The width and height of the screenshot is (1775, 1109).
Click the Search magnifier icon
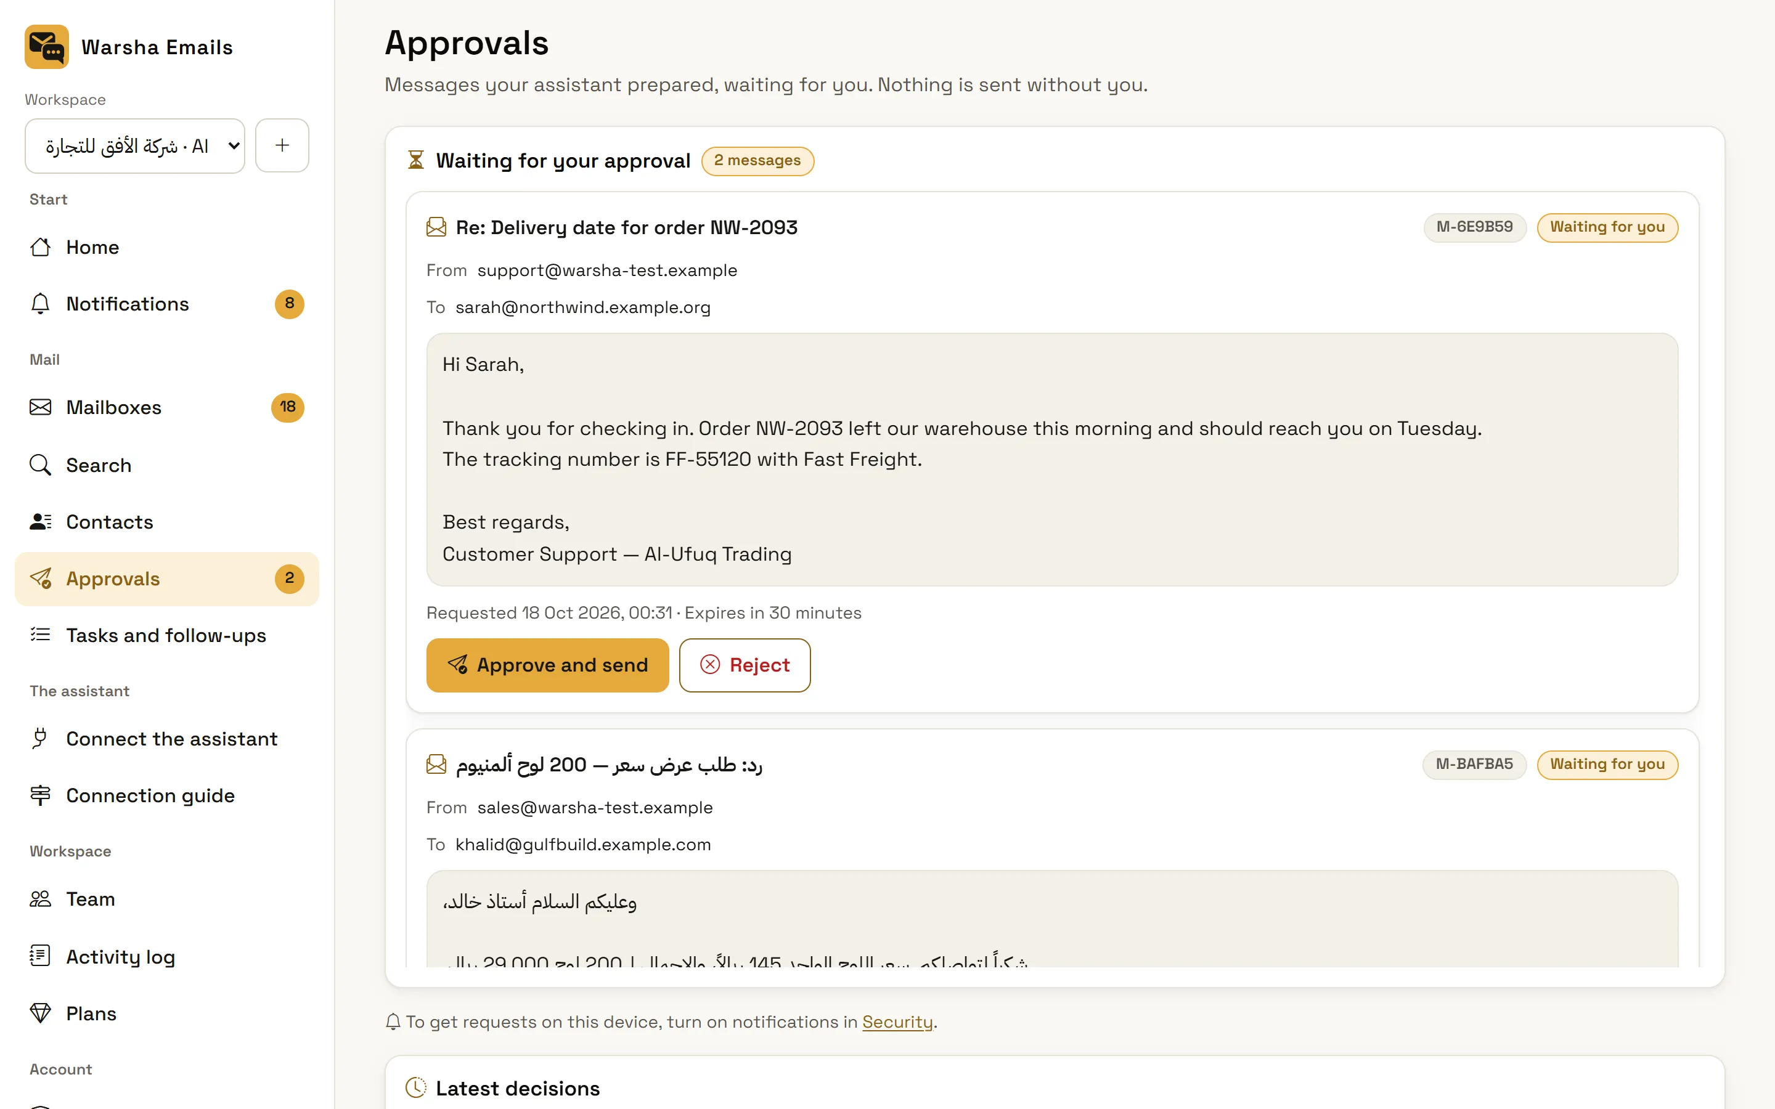(40, 465)
